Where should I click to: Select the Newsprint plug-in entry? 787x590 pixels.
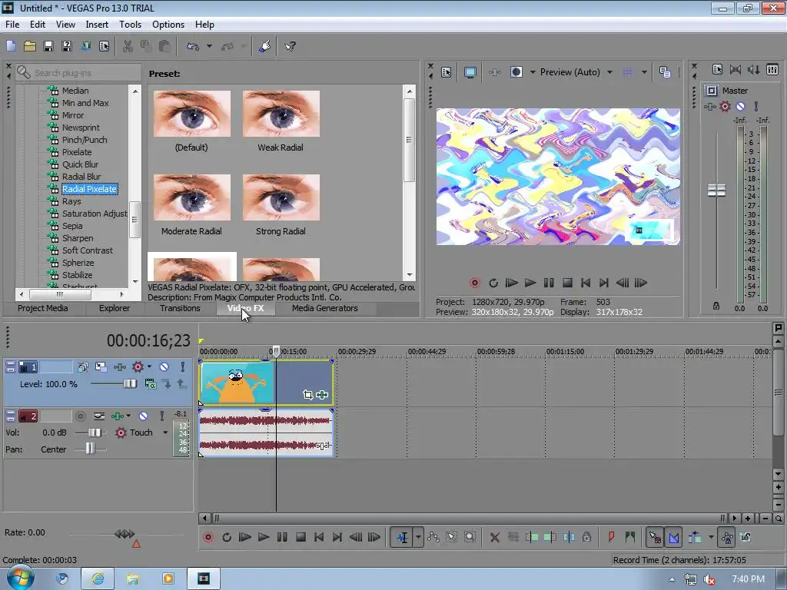pos(81,128)
